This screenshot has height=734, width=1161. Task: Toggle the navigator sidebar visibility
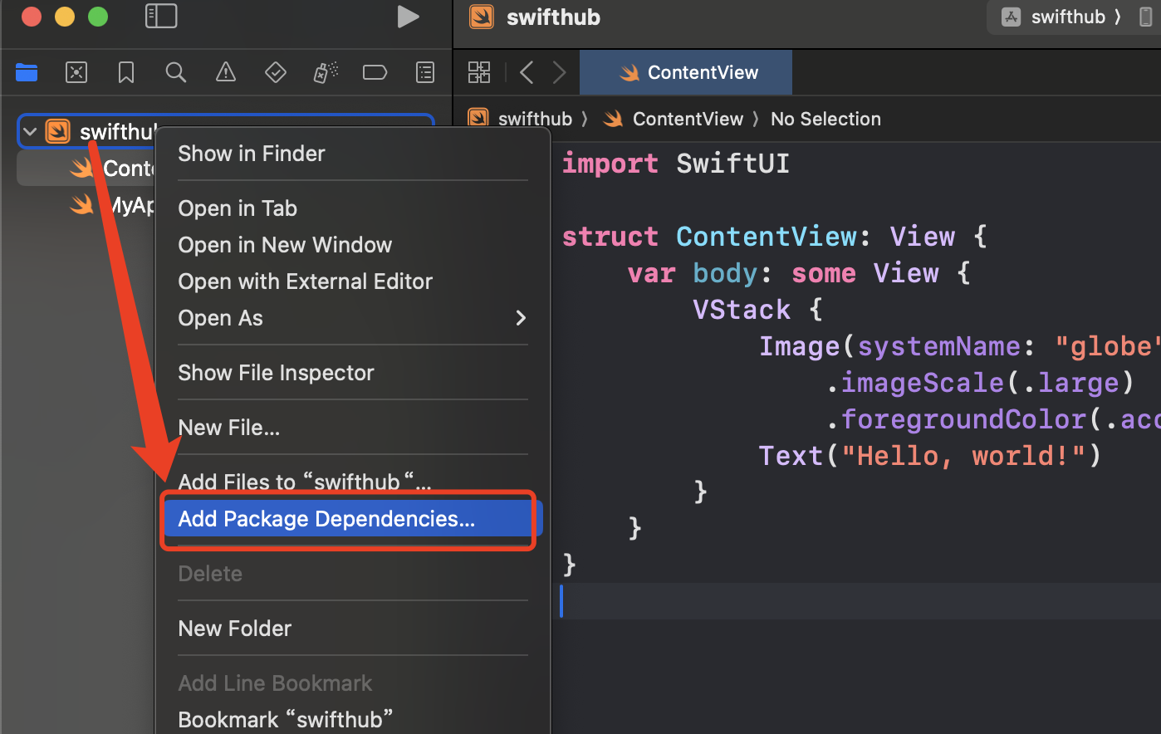[161, 16]
